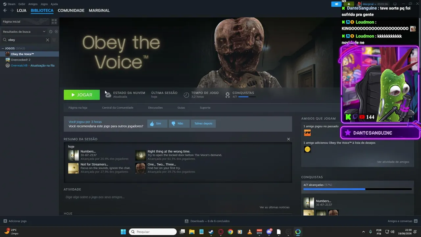Open Amigos e conversas chat panel
Screen dimensions: 421x237
coord(403,221)
